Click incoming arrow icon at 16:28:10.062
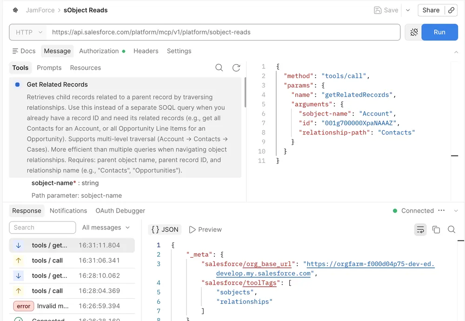 [19, 275]
